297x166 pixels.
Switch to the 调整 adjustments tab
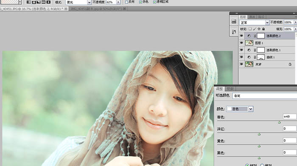219,89
